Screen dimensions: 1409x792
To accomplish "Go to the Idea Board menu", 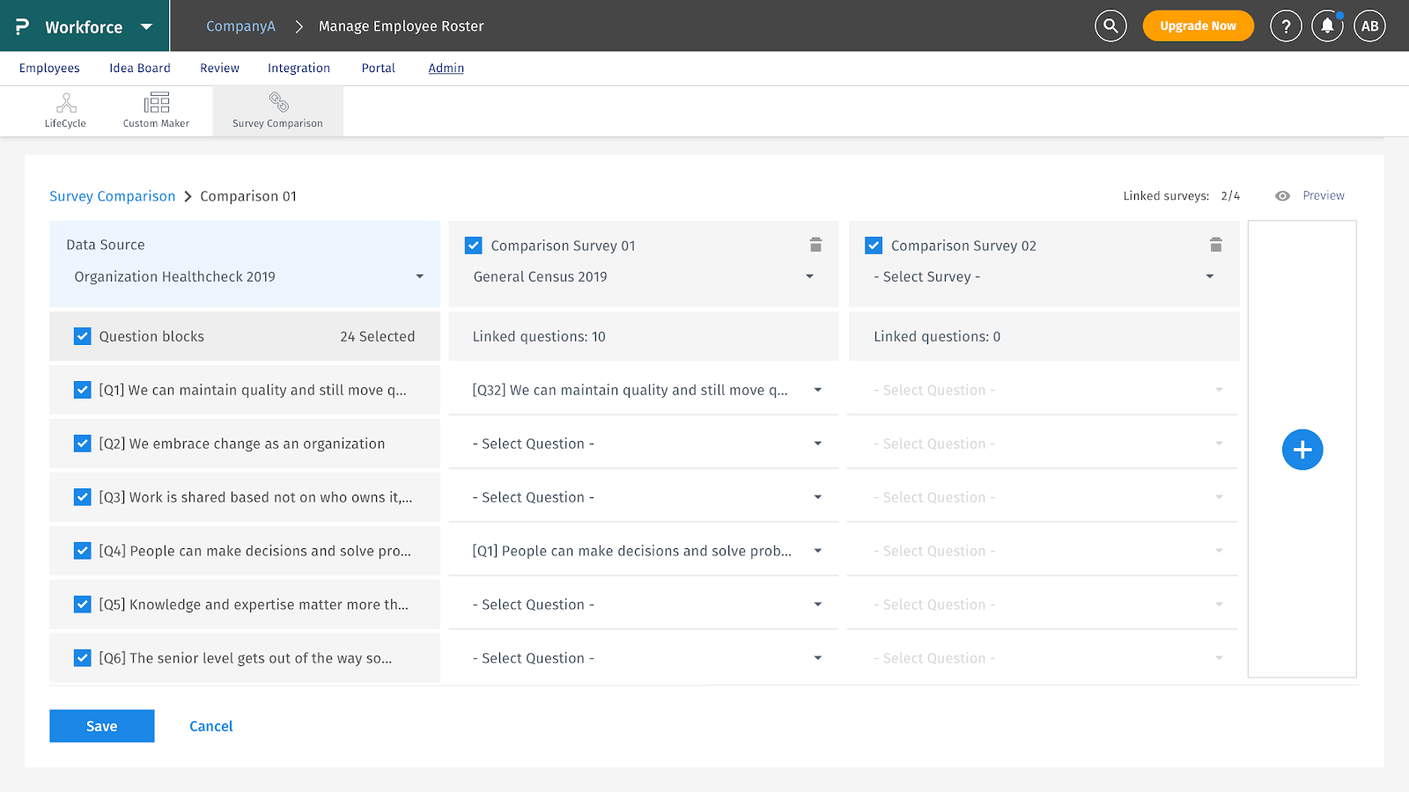I will pos(140,68).
